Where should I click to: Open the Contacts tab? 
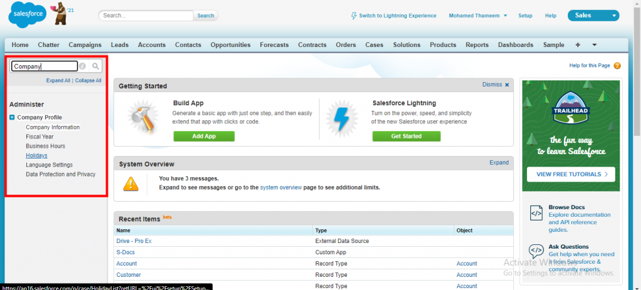click(188, 45)
